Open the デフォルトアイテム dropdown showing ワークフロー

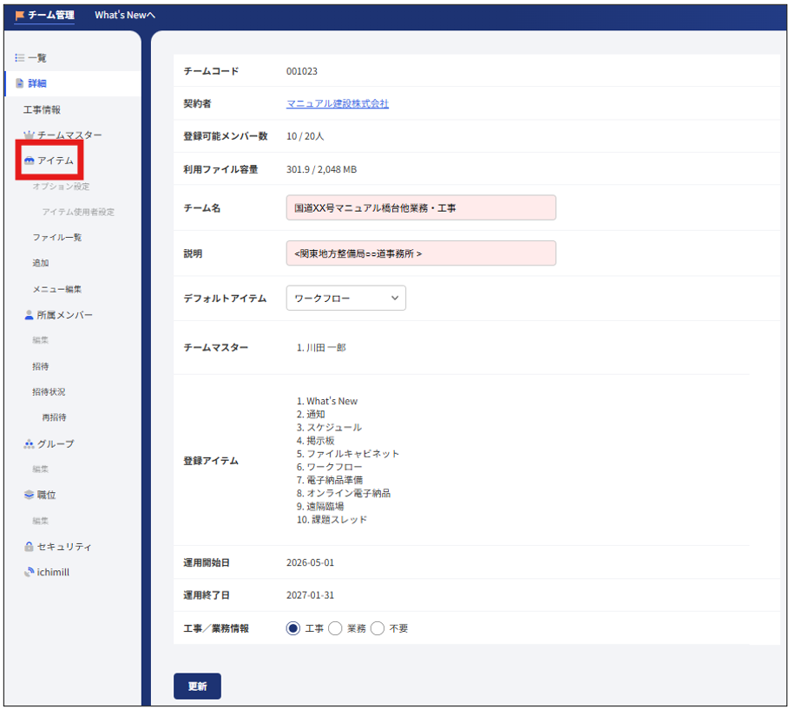pyautogui.click(x=346, y=298)
